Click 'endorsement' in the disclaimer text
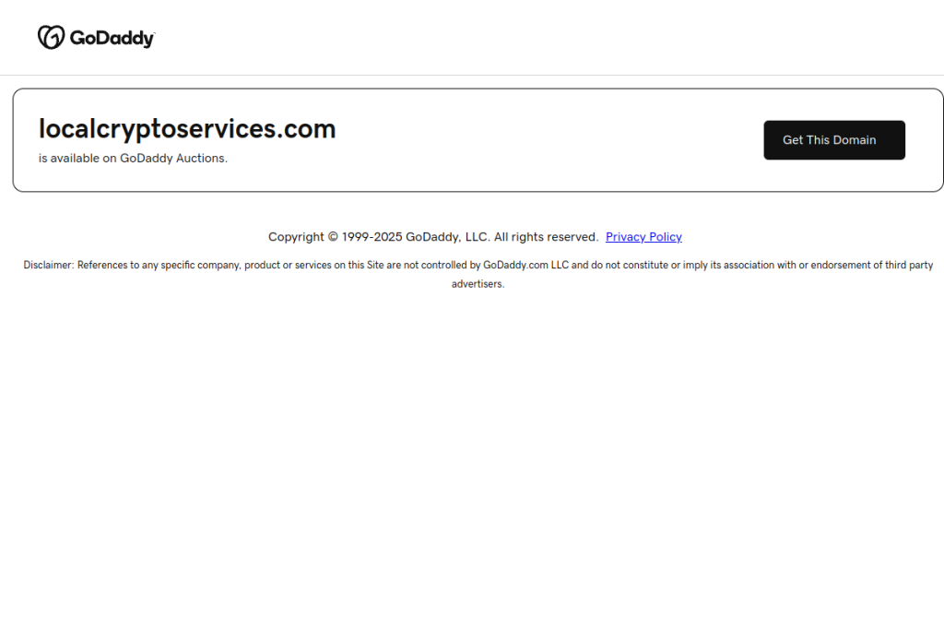The width and height of the screenshot is (944, 630). coord(841,265)
